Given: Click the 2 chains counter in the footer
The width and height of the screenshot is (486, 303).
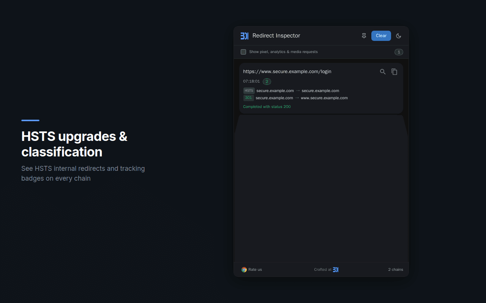Looking at the screenshot, I should pos(395,269).
